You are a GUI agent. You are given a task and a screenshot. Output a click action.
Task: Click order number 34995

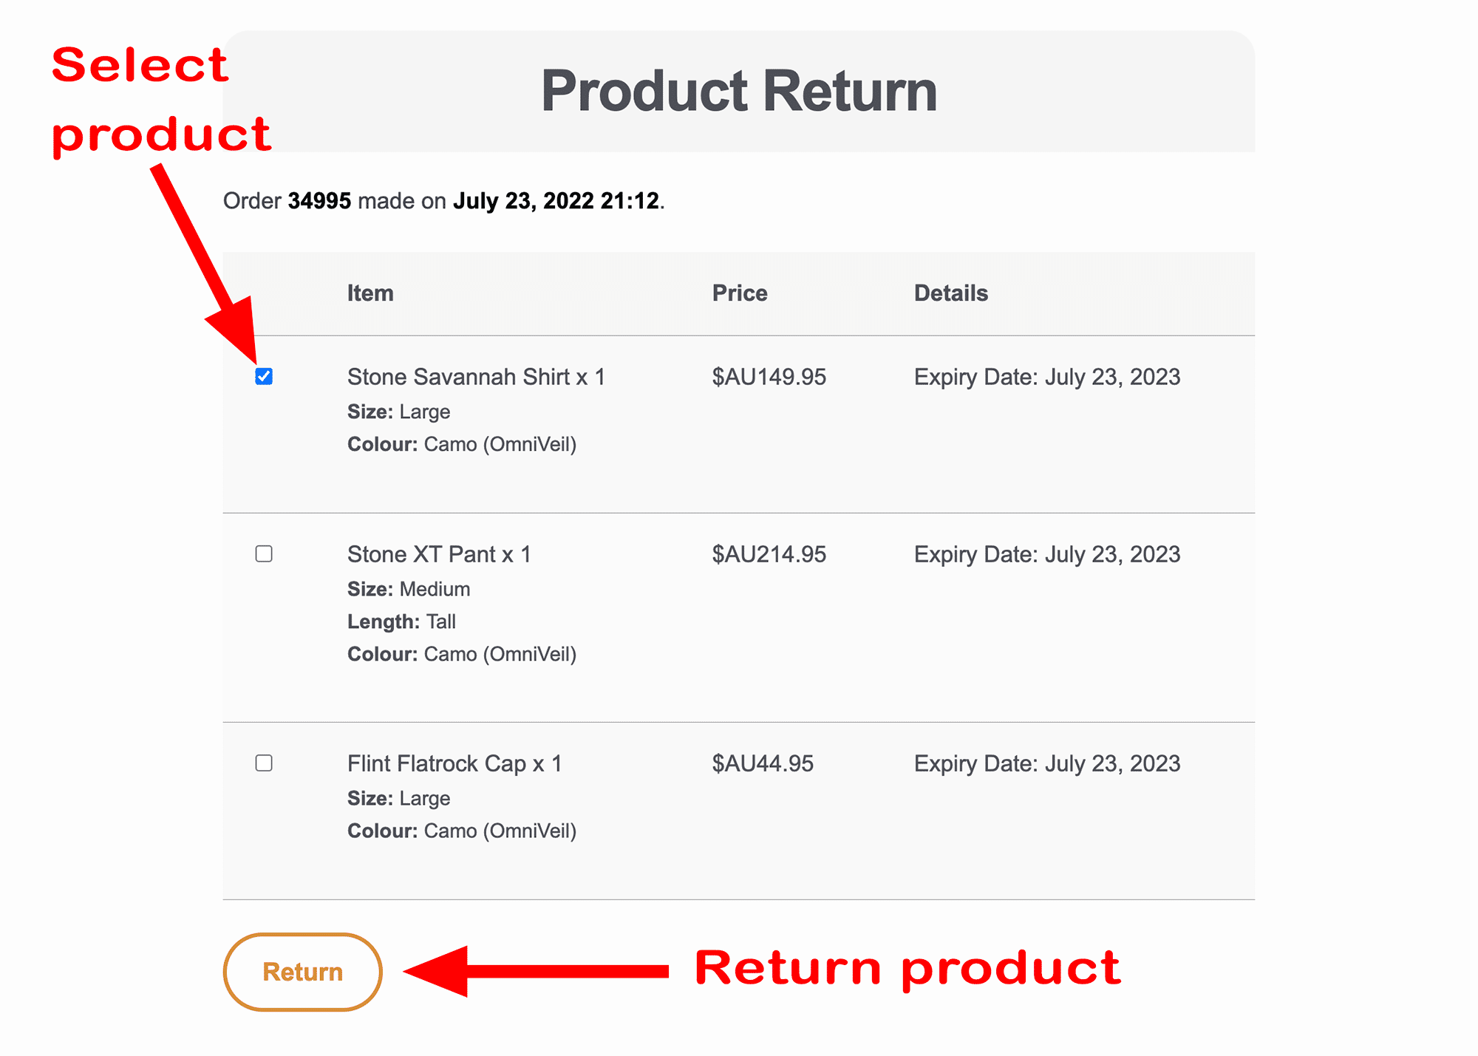[x=319, y=201]
